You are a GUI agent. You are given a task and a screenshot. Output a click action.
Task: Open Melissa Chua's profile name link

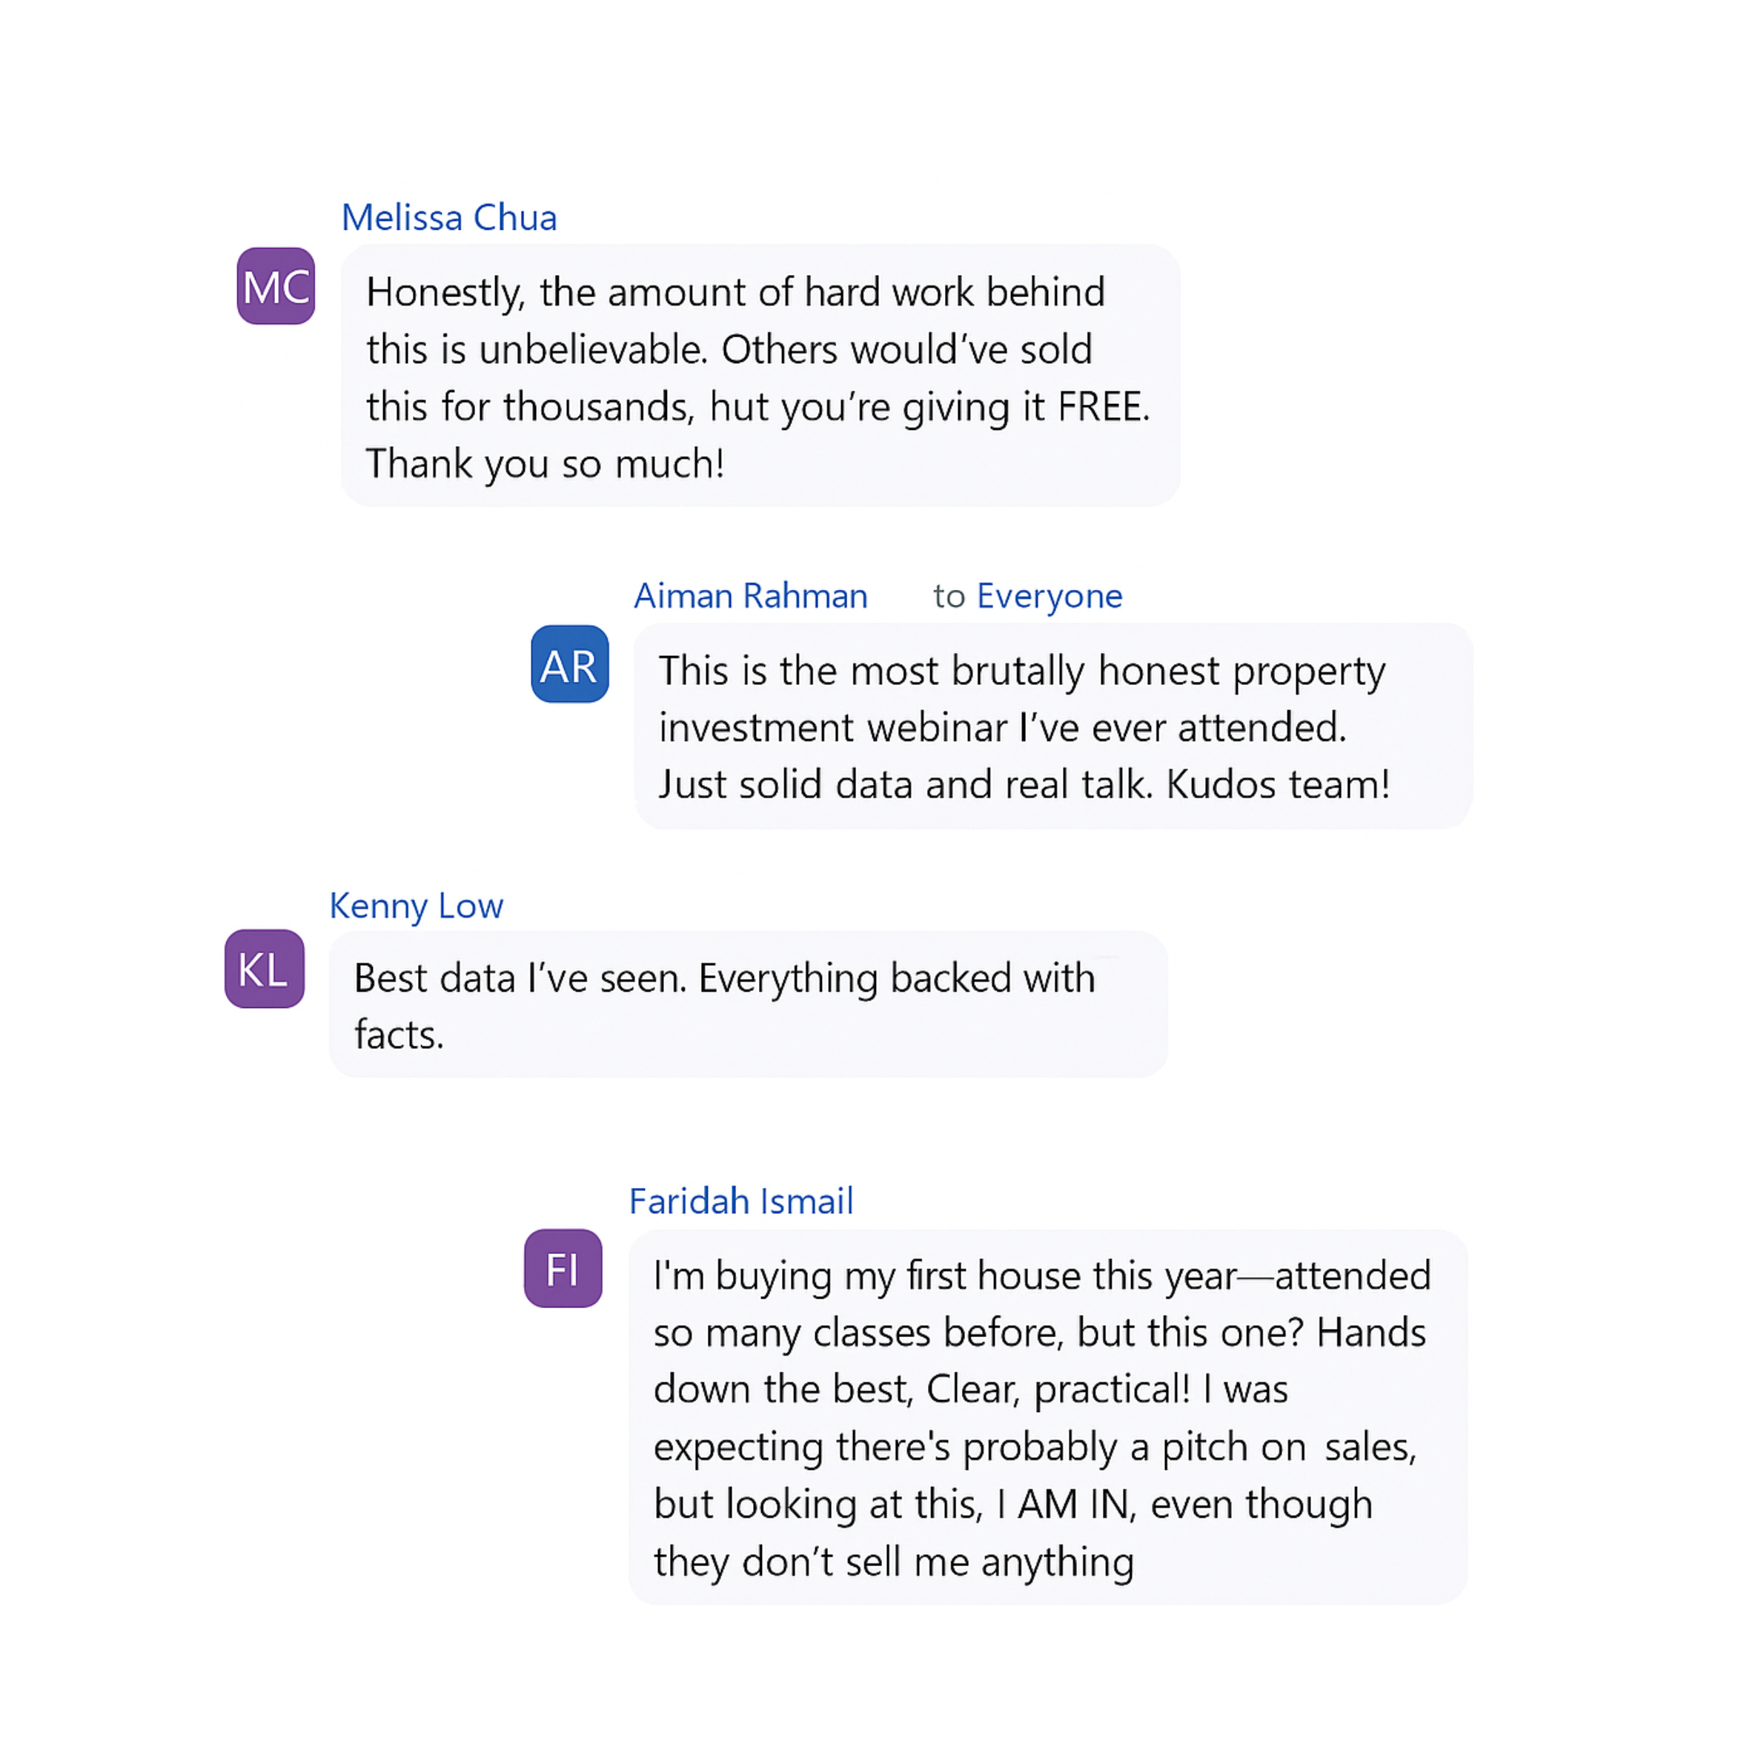pos(448,218)
